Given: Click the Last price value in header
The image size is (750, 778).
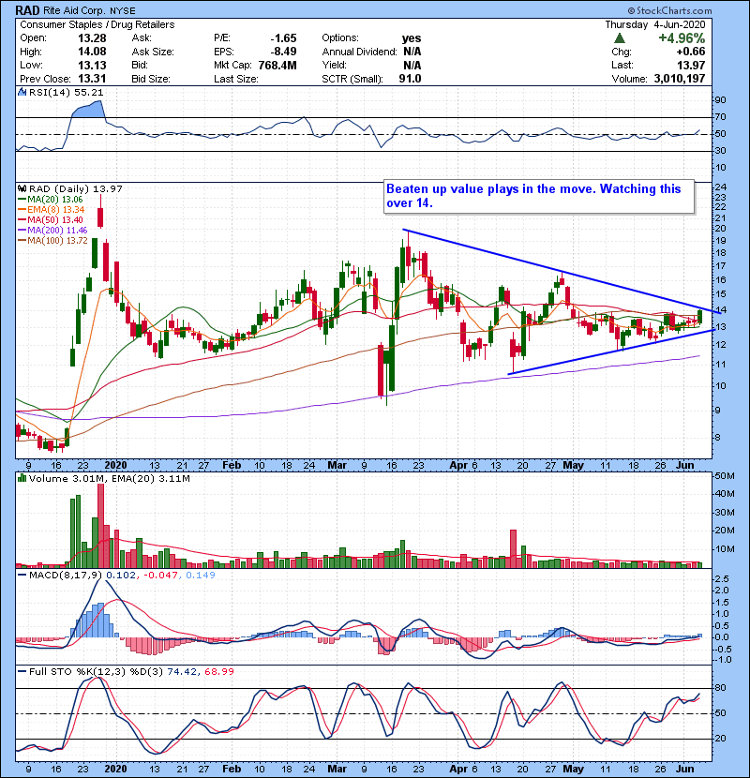Looking at the screenshot, I should (x=691, y=65).
